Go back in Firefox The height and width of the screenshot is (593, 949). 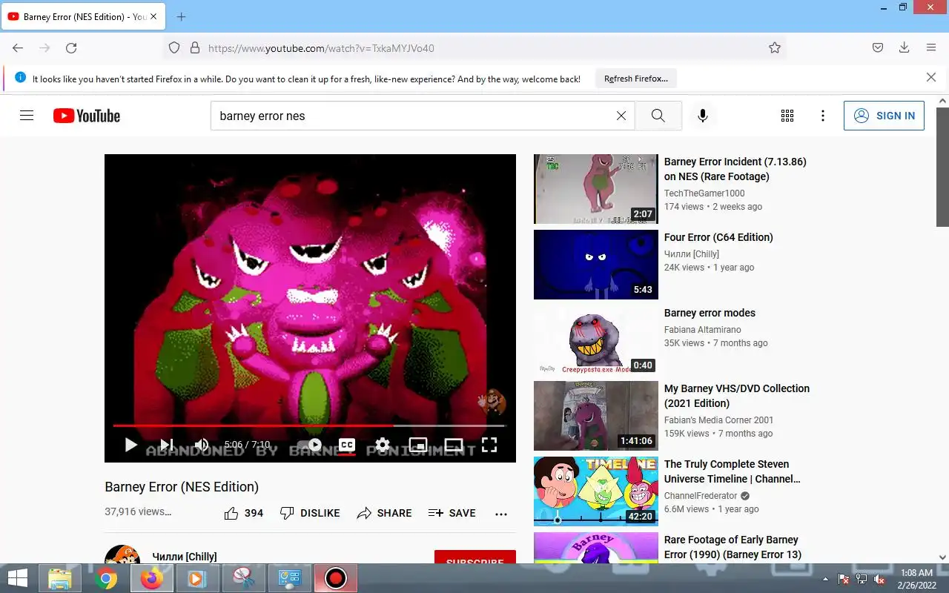(x=18, y=48)
